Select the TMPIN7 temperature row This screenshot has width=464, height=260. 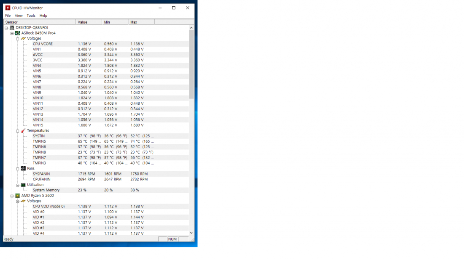111,158
